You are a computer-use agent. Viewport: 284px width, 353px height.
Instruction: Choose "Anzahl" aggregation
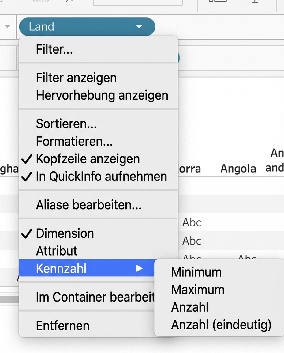pos(189,307)
